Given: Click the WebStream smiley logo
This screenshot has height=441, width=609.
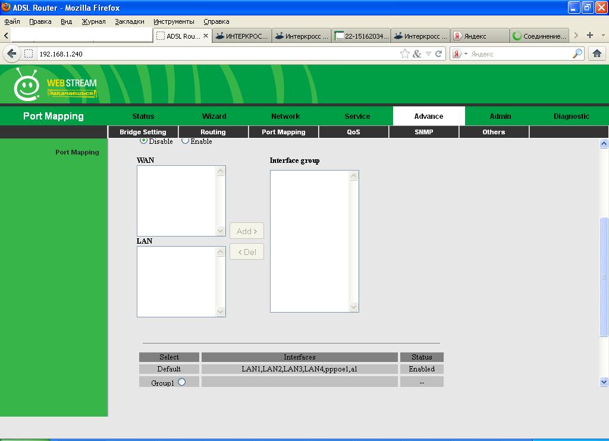Looking at the screenshot, I should click(x=27, y=85).
